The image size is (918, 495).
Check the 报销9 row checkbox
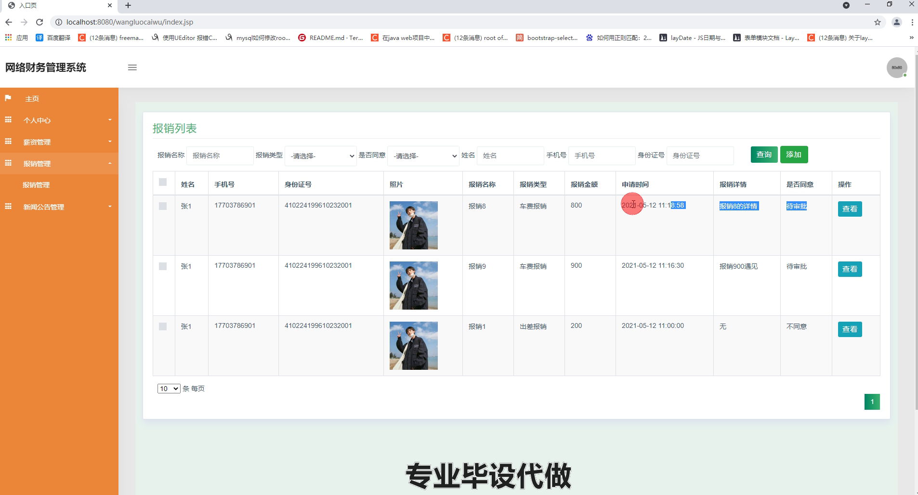pos(163,266)
